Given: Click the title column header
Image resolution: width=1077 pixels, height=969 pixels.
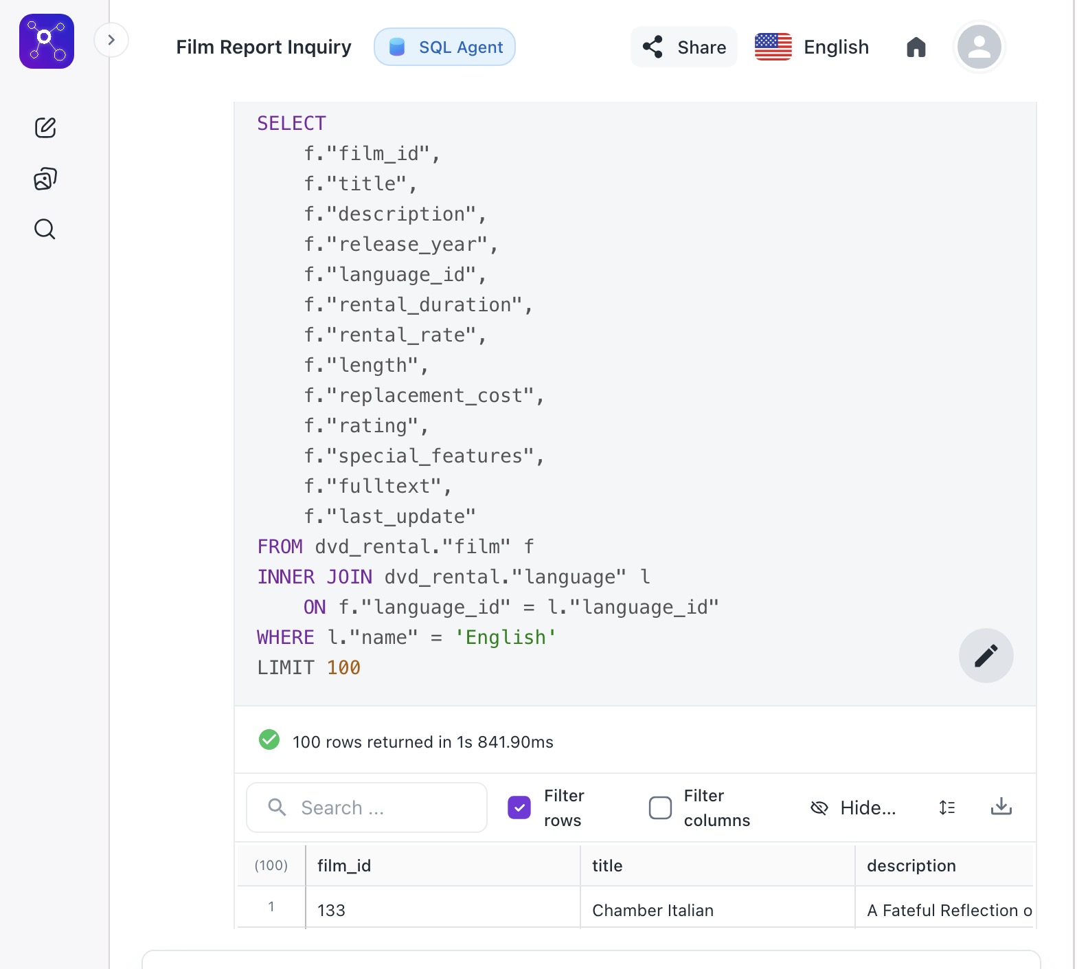Looking at the screenshot, I should point(607,865).
